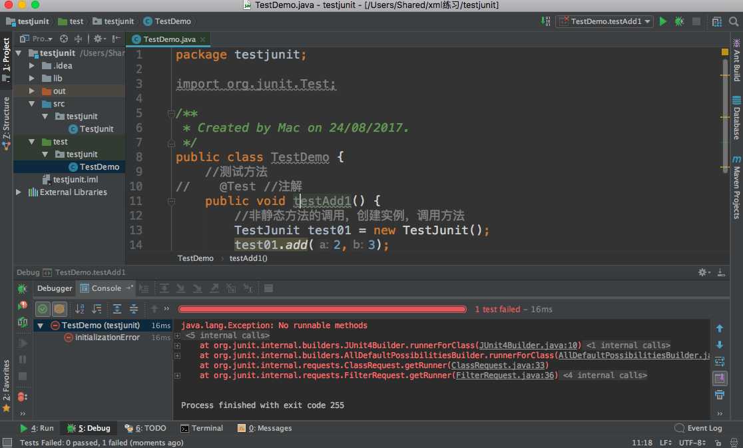This screenshot has height=448, width=743.
Task: Click testAdd1() breadcrumb below editor
Action: pos(248,258)
